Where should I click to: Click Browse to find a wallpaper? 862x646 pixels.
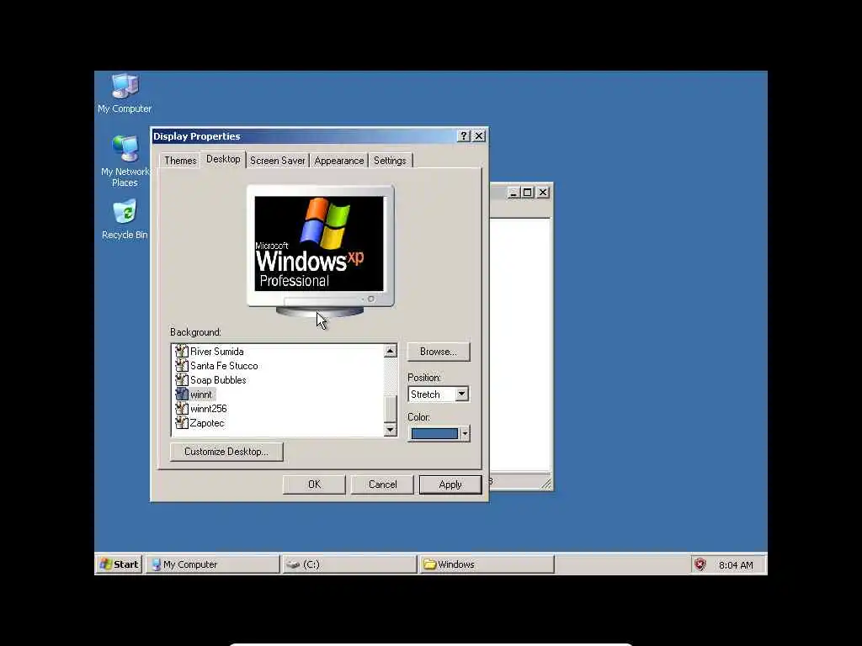tap(438, 352)
